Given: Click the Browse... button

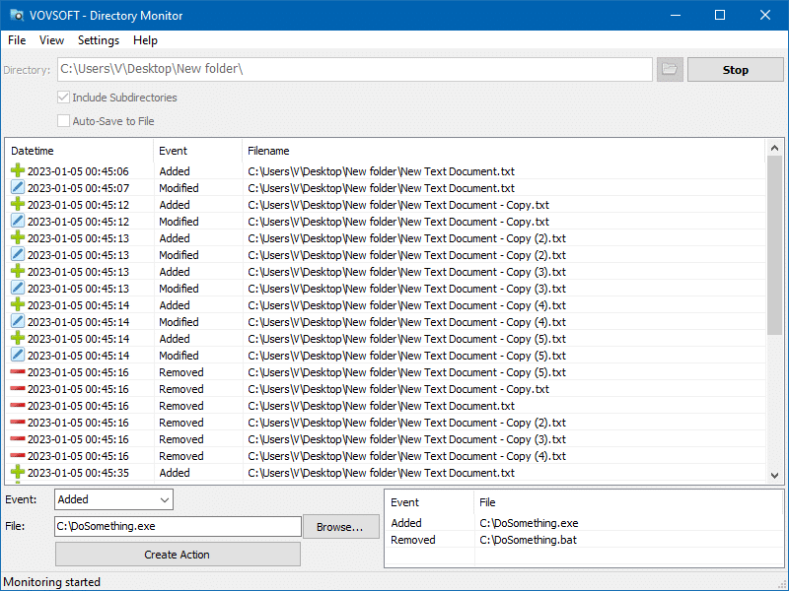Looking at the screenshot, I should pyautogui.click(x=340, y=527).
